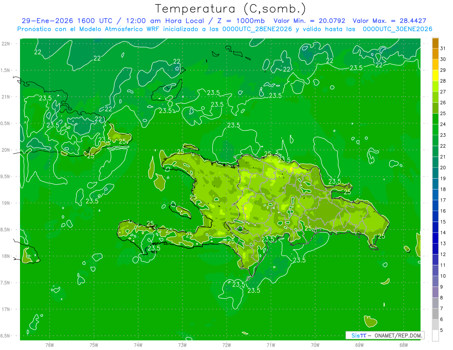Click legend value '8' on color scale
This screenshot has width=453, height=350.
[x=442, y=298]
